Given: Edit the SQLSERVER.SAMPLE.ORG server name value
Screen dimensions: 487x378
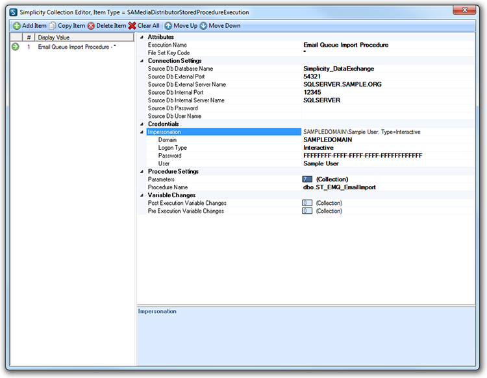Looking at the screenshot, I should click(x=388, y=84).
